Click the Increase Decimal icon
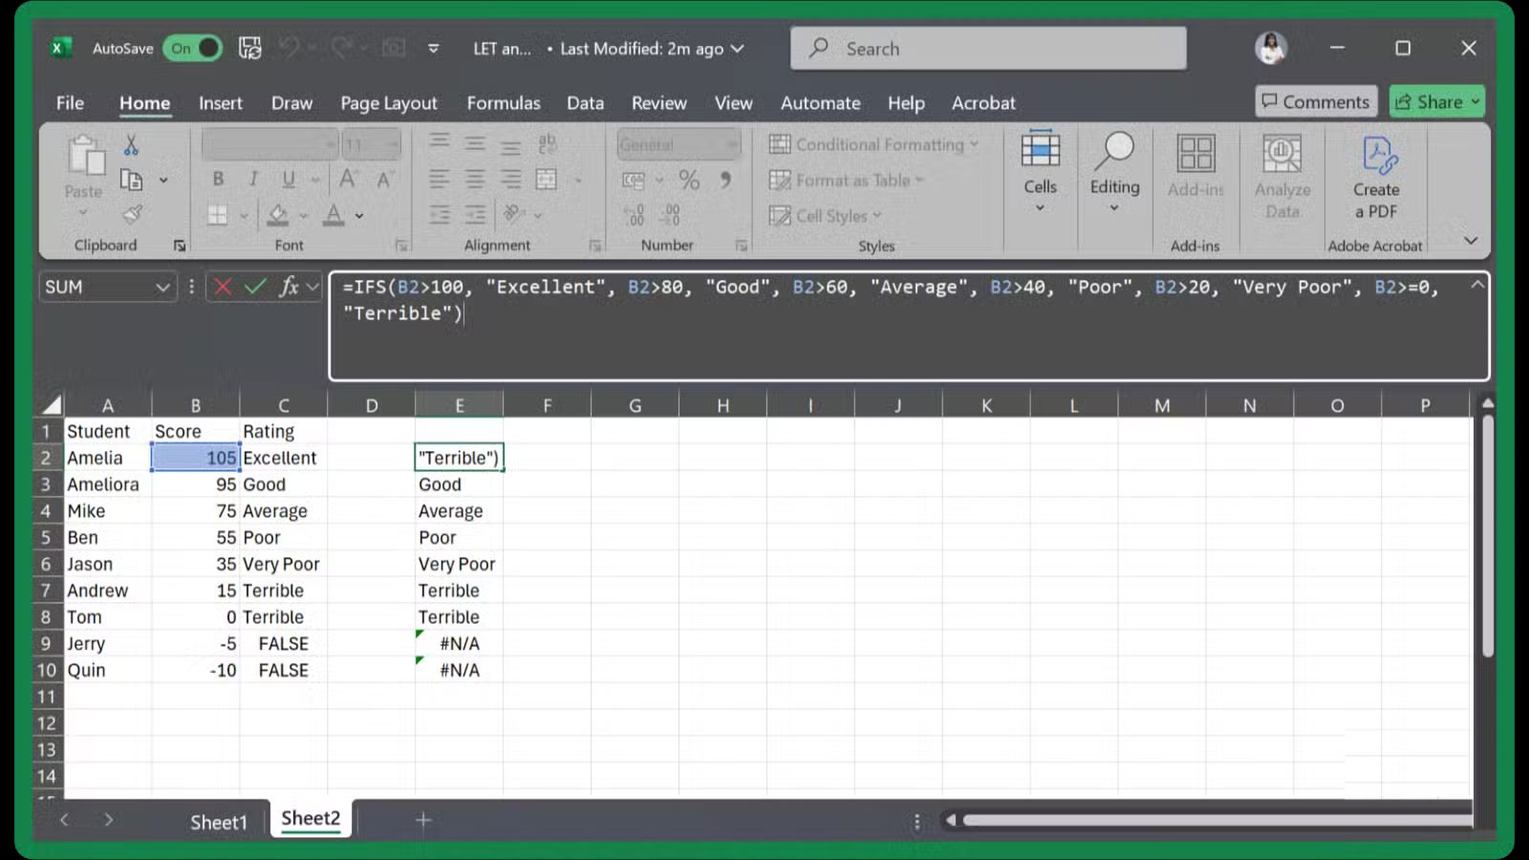1529x860 pixels. [633, 215]
